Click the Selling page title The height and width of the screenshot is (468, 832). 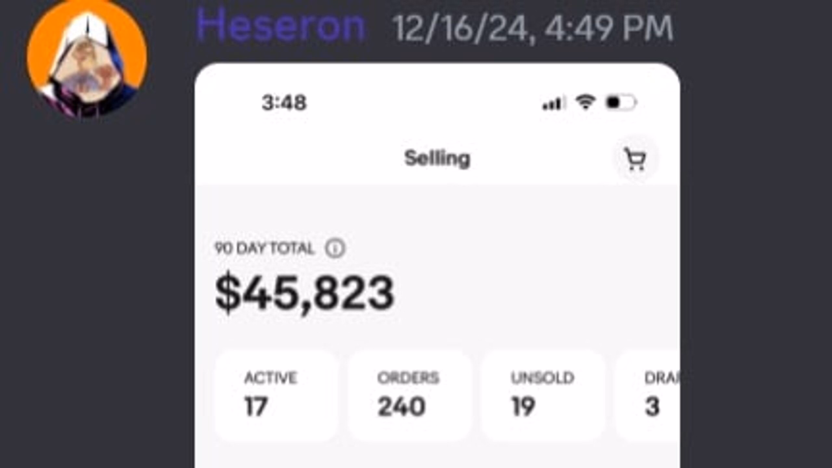pyautogui.click(x=437, y=159)
